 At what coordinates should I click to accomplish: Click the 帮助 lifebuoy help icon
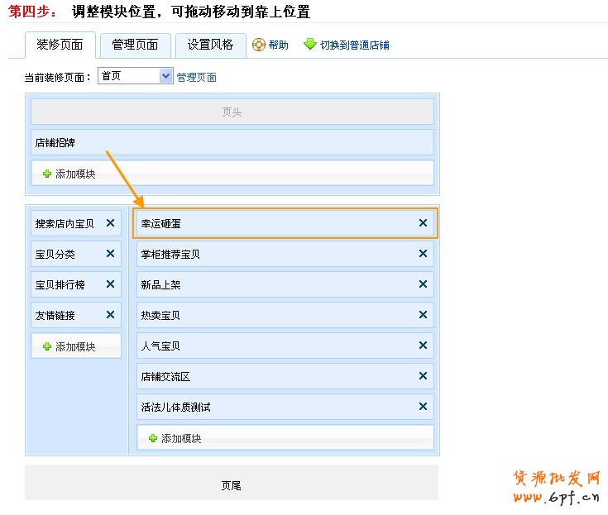click(x=259, y=45)
